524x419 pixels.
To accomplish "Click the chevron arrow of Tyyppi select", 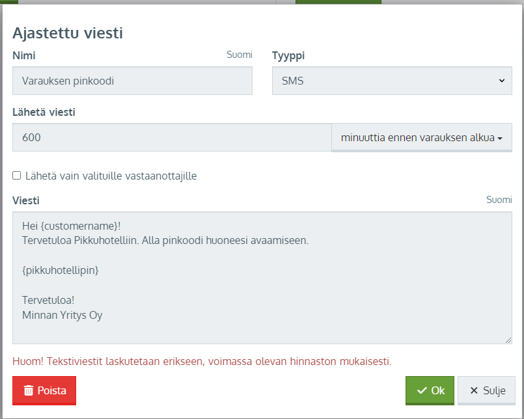I will (x=502, y=81).
